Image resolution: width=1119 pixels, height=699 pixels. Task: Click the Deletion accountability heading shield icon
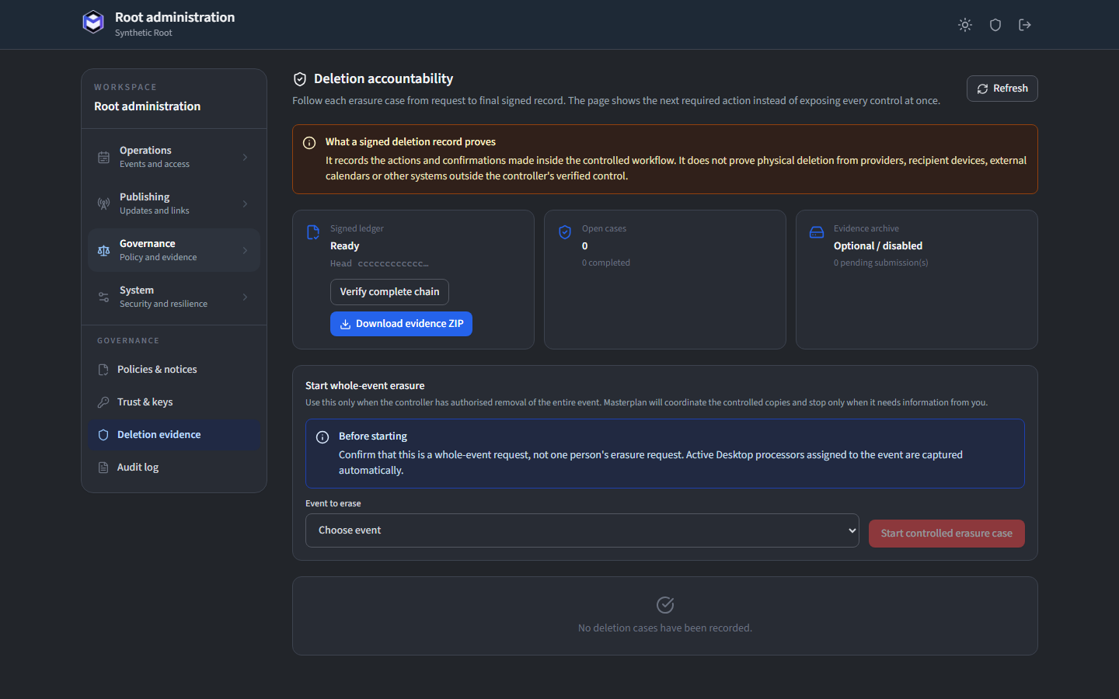[300, 79]
